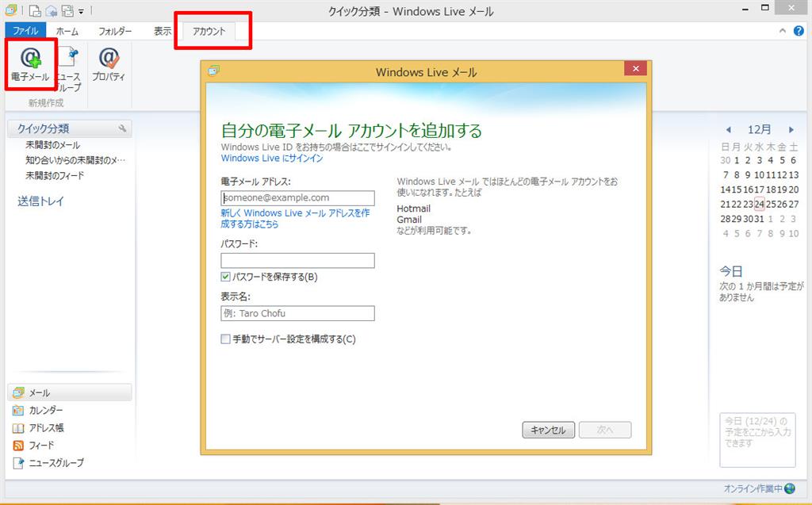Click the Windows Live にサインイン link

pyautogui.click(x=272, y=158)
